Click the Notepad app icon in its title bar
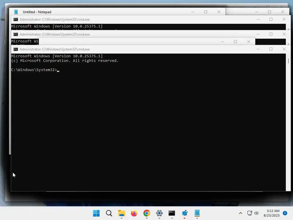Viewport: 293px width, 220px height. [16, 12]
